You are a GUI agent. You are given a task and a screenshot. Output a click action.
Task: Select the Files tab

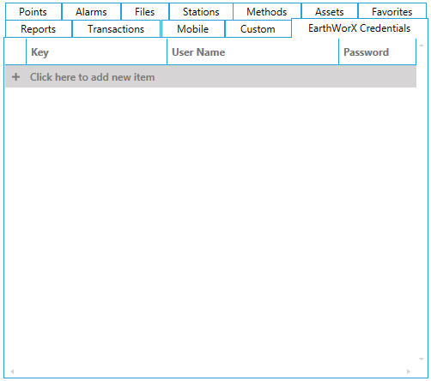click(145, 12)
